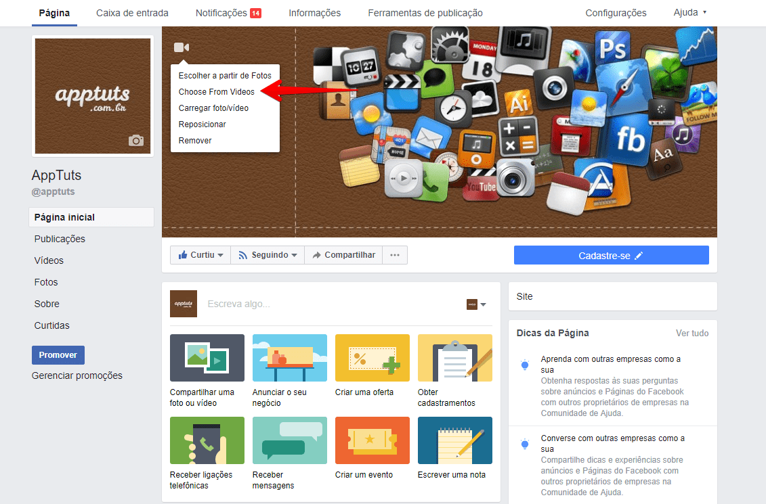
Task: Open the Caixa de entrada tab
Action: [132, 13]
